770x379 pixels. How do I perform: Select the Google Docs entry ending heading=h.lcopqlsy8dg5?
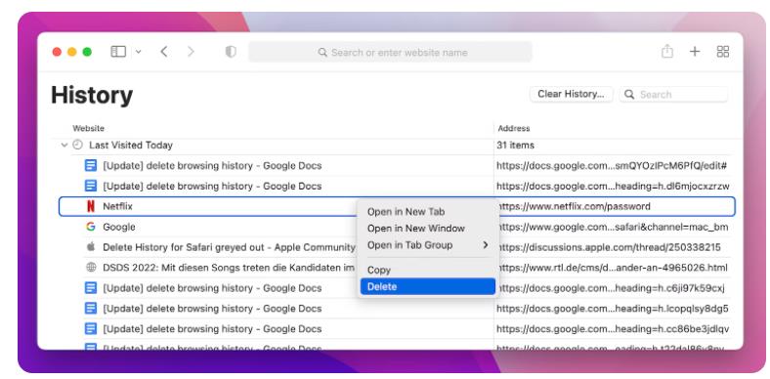[212, 309]
